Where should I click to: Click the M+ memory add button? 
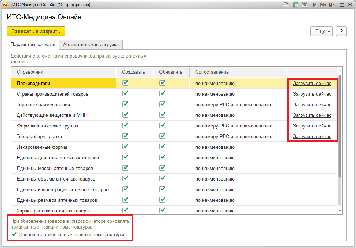[323, 5]
